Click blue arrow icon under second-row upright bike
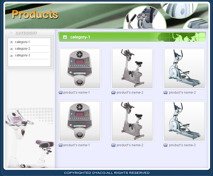This screenshot has width=213, height=176. [x=113, y=145]
